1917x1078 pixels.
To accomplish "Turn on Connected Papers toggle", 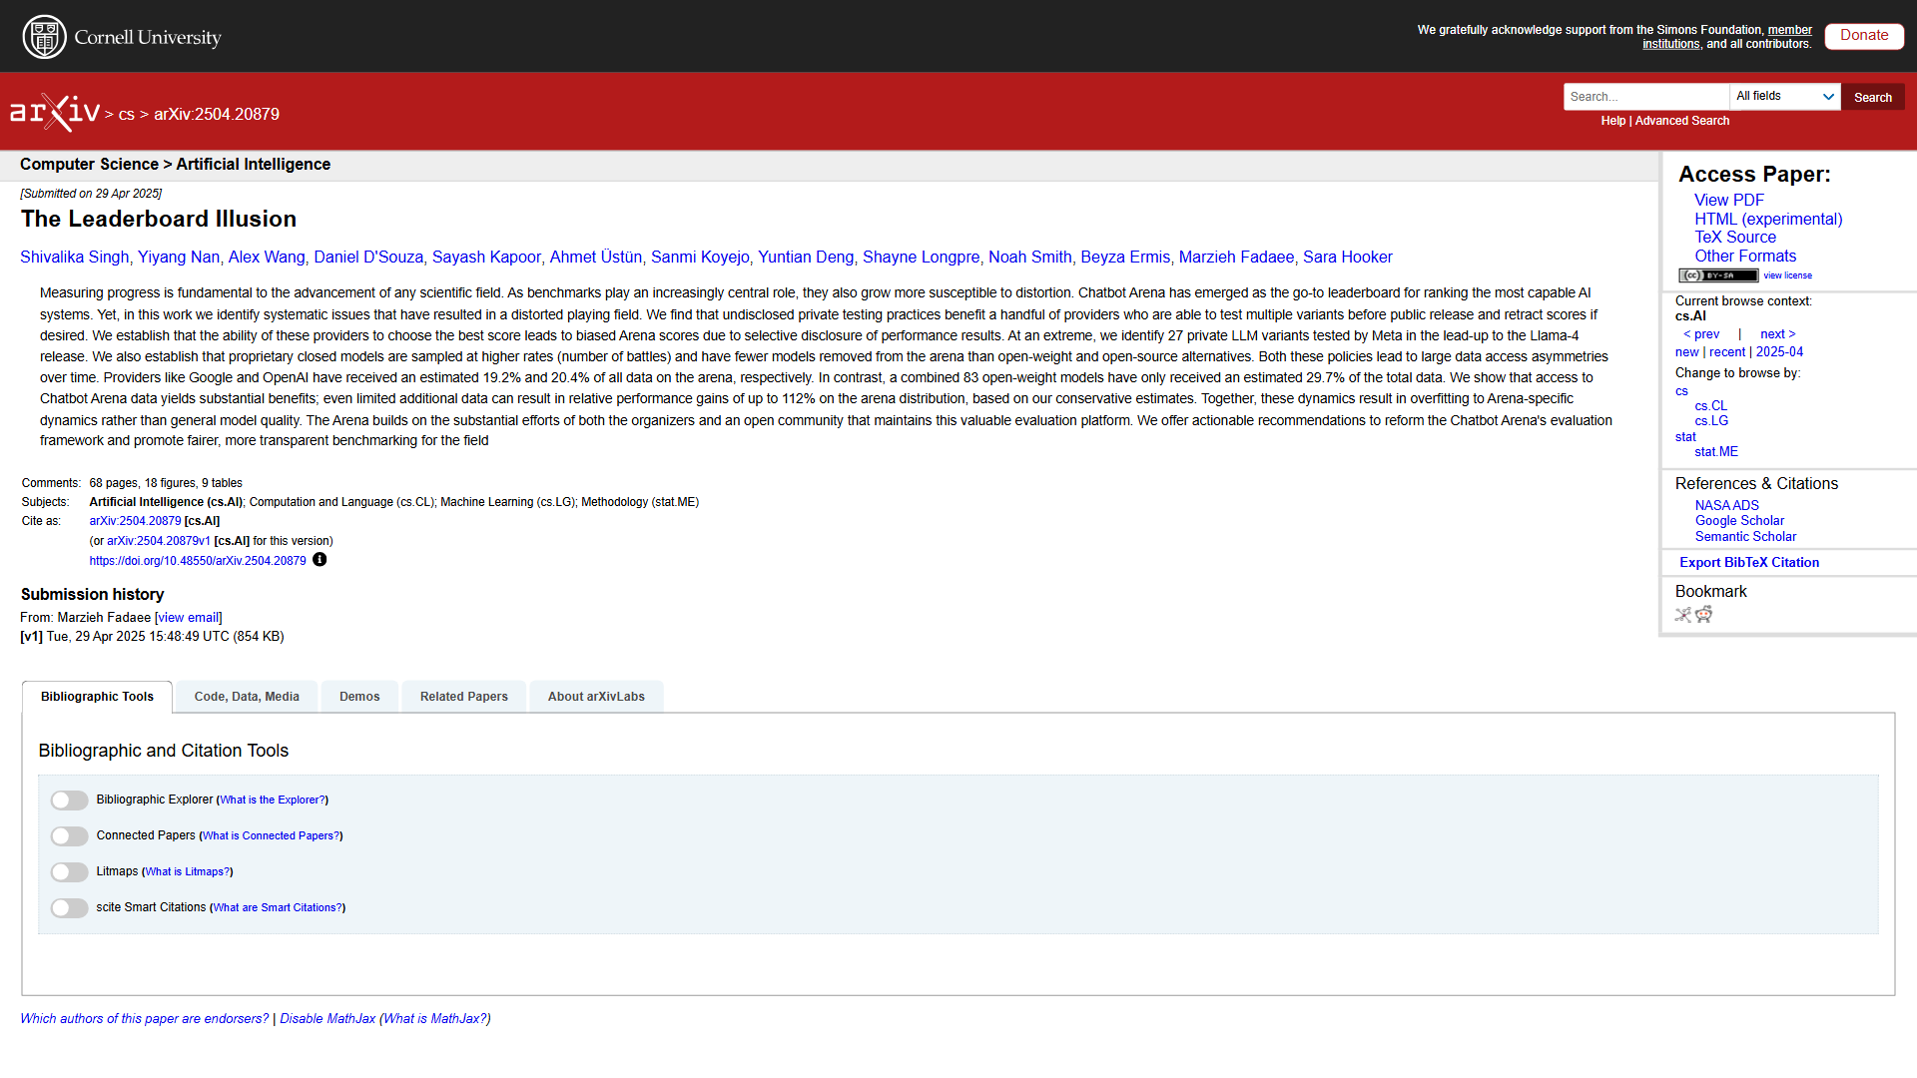I will (70, 836).
